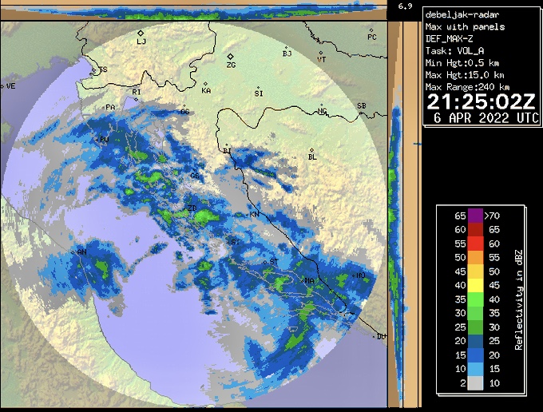Pick the orange 50-55 dBZ swatch
The width and height of the screenshot is (543, 412).
[x=475, y=257]
